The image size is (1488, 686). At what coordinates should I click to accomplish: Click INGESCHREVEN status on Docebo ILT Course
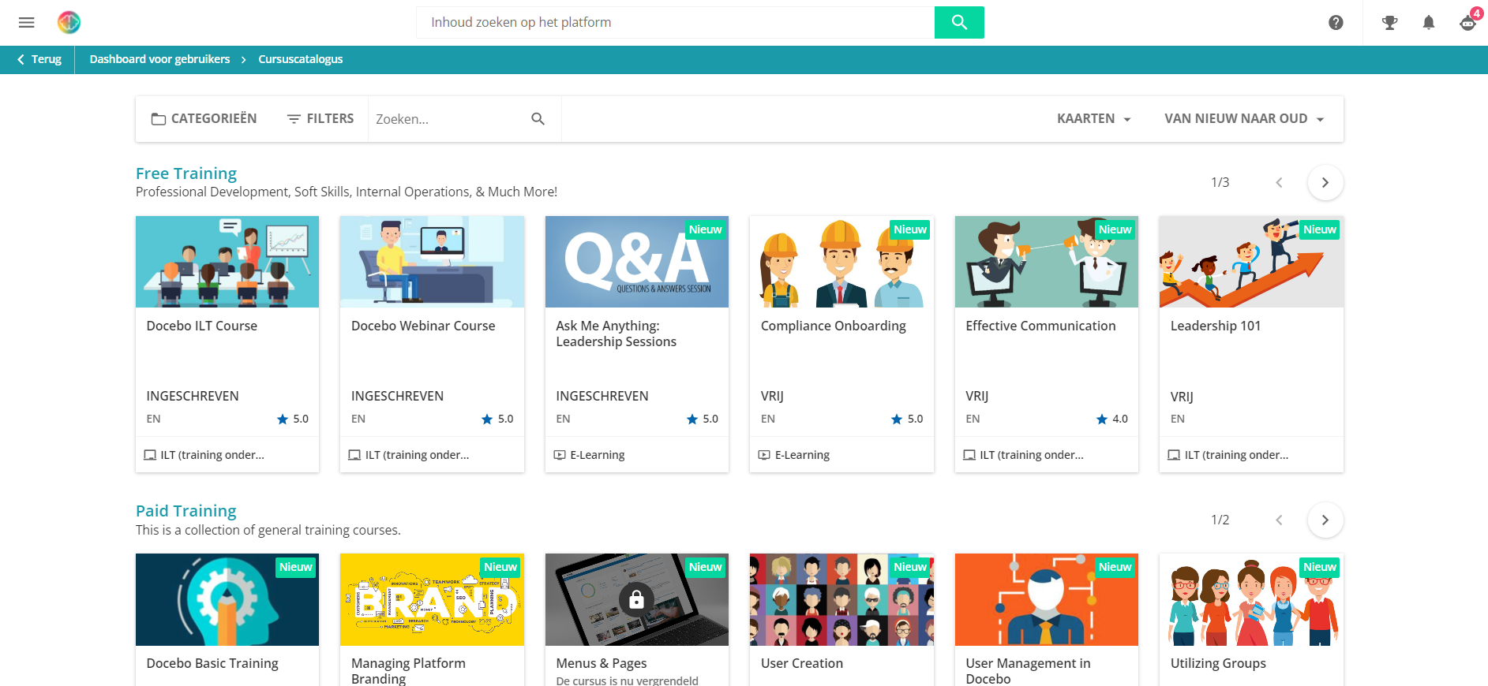pos(193,396)
